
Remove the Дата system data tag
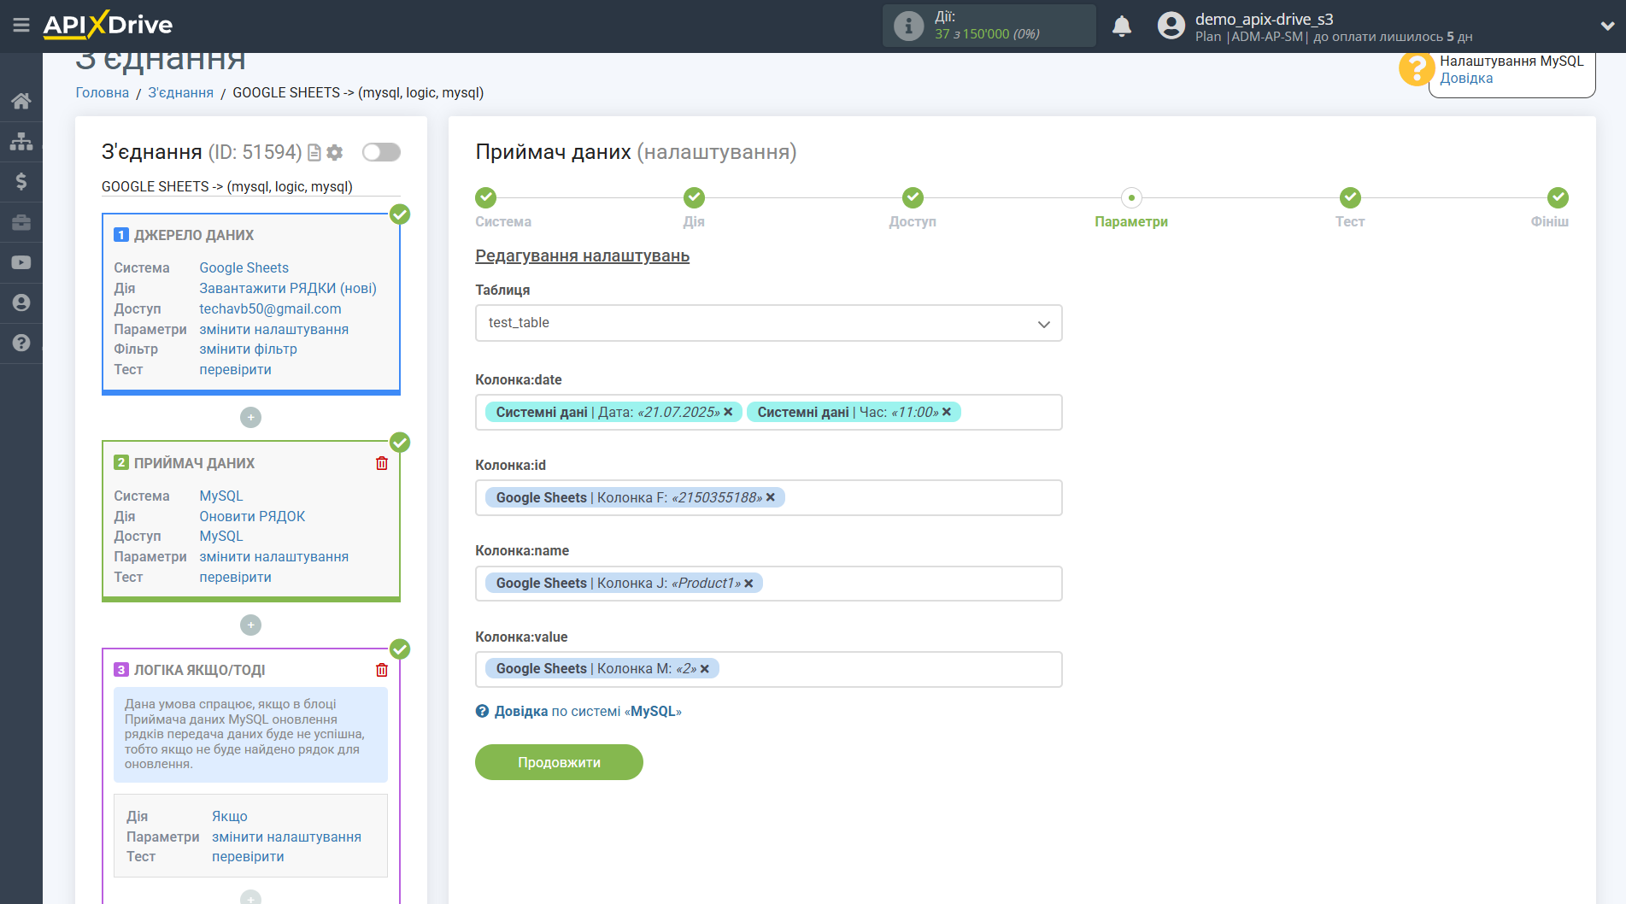click(729, 412)
